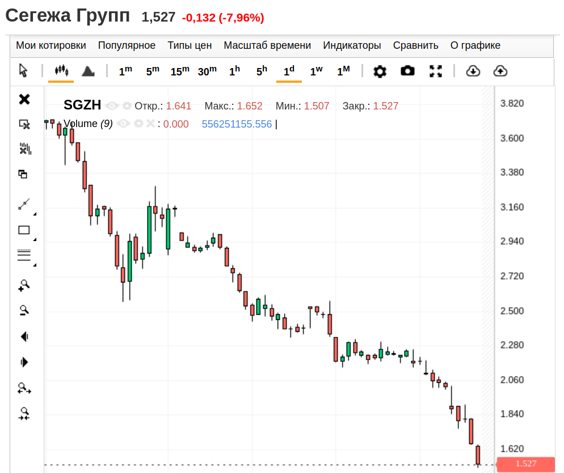Select the horizontal lines Fibonacci tool

(x=24, y=255)
